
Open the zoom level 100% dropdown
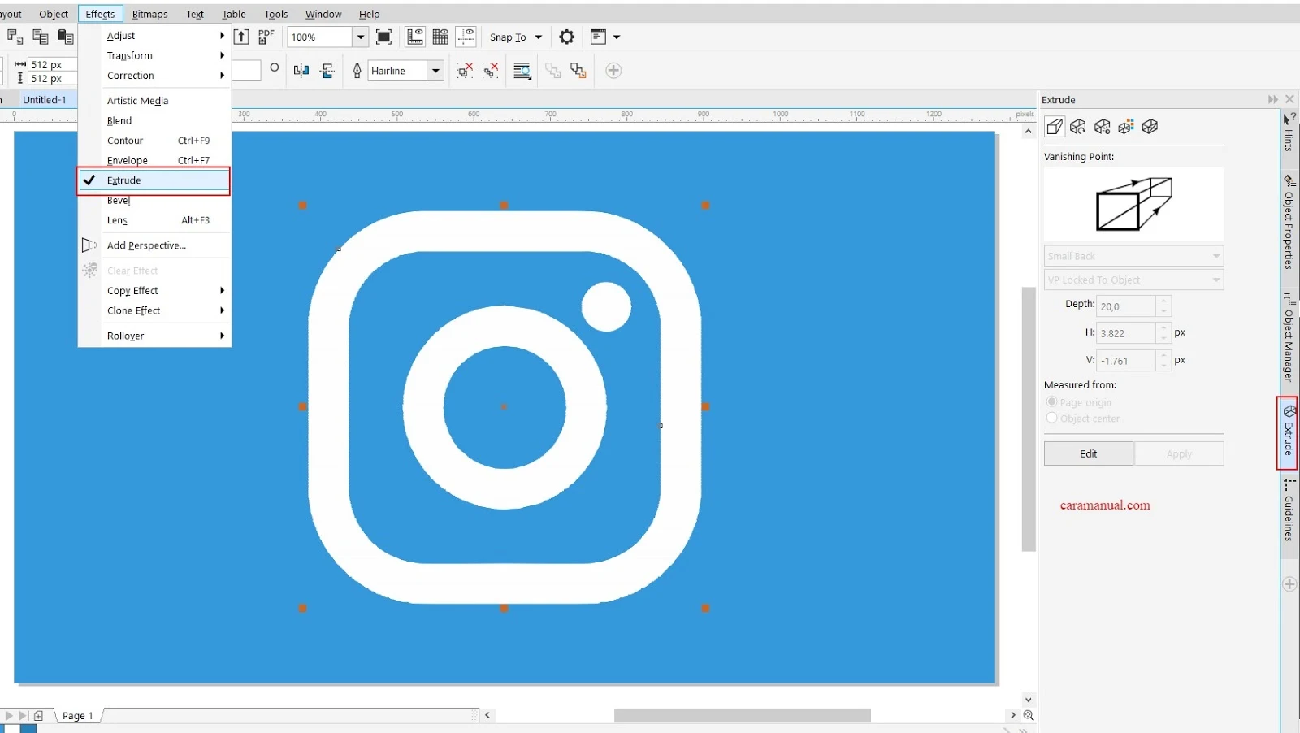click(360, 37)
